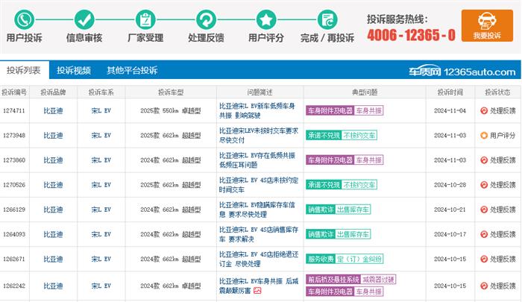The height and width of the screenshot is (302, 522).
Task: Click date 2024-10-17
Action: pos(450,234)
